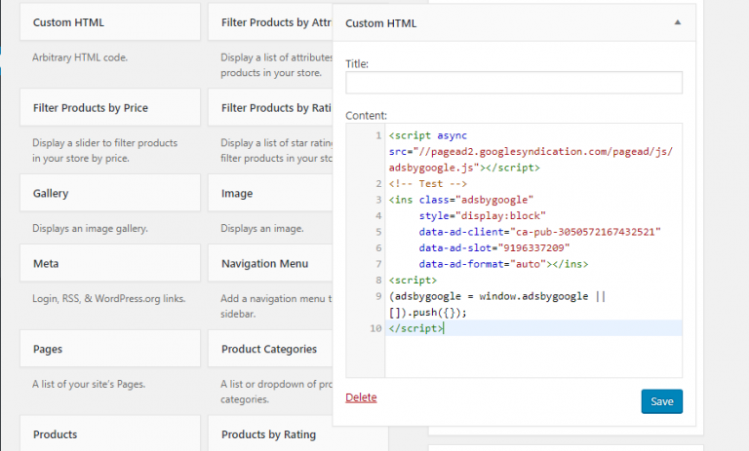Choose the Products by Rating widget
Image resolution: width=749 pixels, height=451 pixels.
[266, 434]
